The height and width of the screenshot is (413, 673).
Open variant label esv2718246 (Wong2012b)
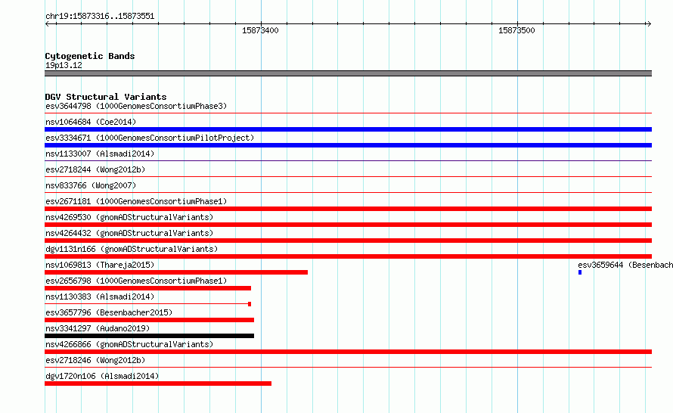[95, 360]
